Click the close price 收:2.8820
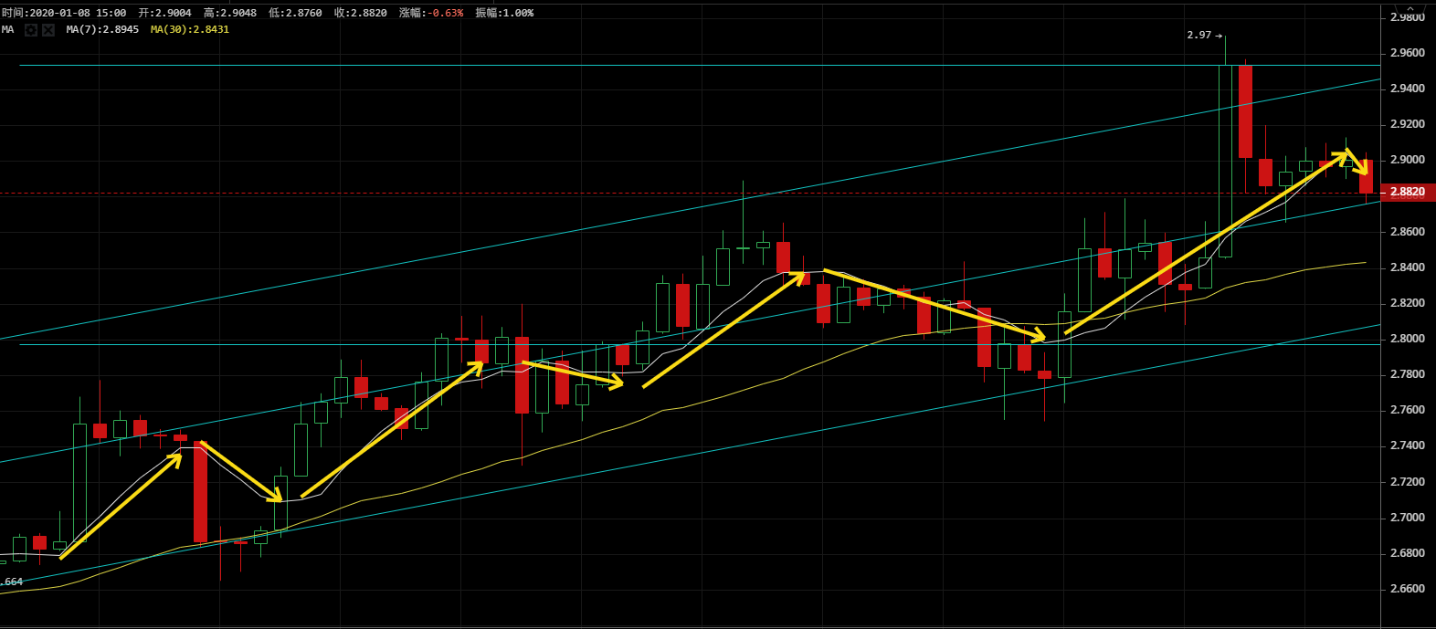 [x=361, y=13]
